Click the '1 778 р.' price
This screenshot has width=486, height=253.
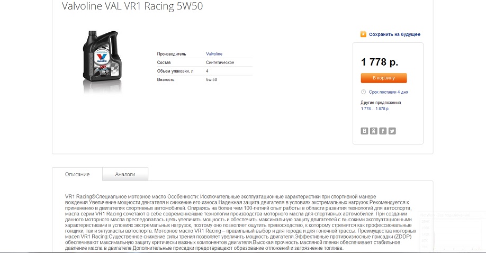[x=380, y=62]
